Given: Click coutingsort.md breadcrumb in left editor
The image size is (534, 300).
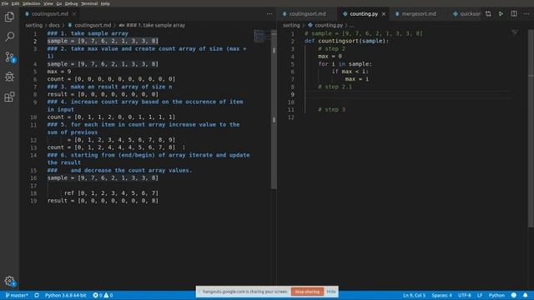Looking at the screenshot, I should 93,25.
